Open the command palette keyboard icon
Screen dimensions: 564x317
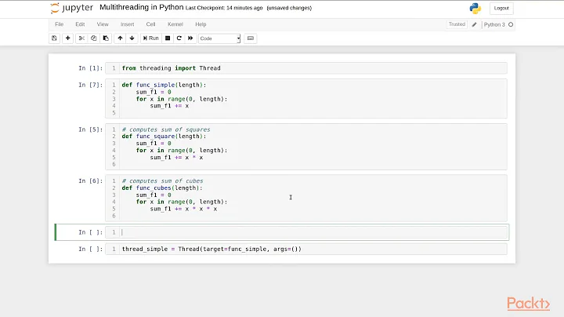pyautogui.click(x=251, y=38)
